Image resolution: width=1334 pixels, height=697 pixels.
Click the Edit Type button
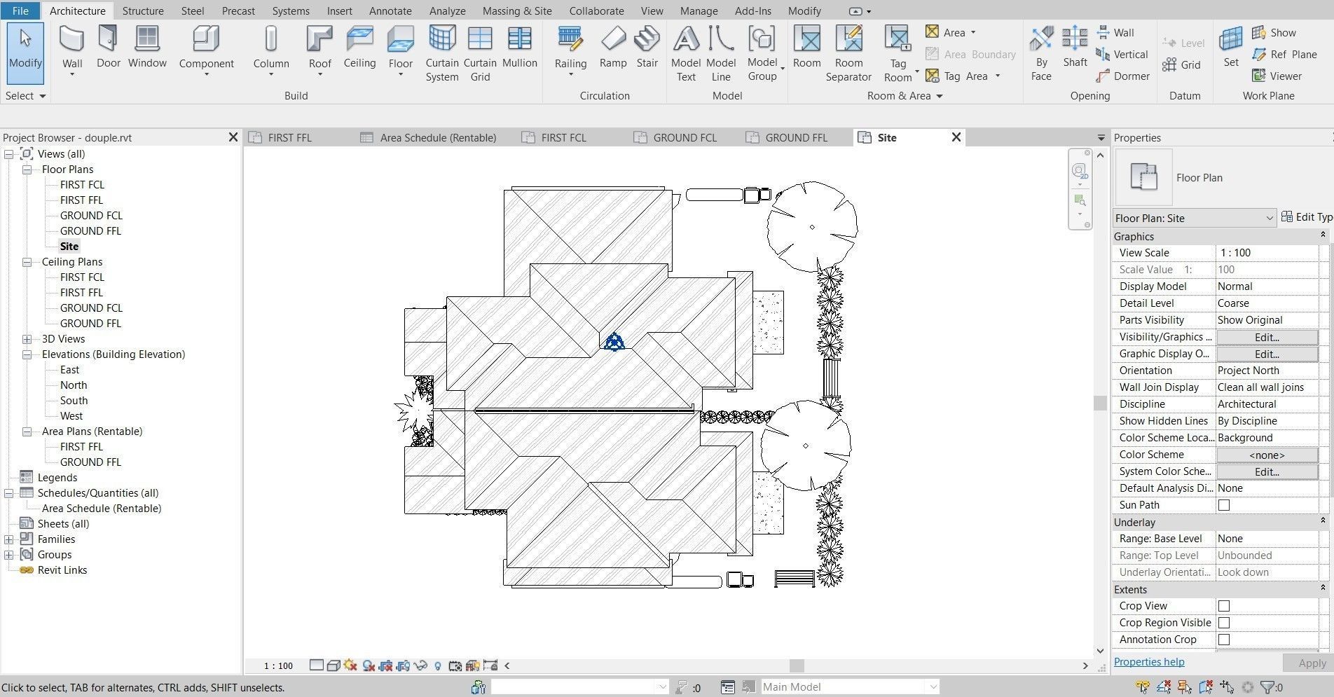coord(1307,217)
